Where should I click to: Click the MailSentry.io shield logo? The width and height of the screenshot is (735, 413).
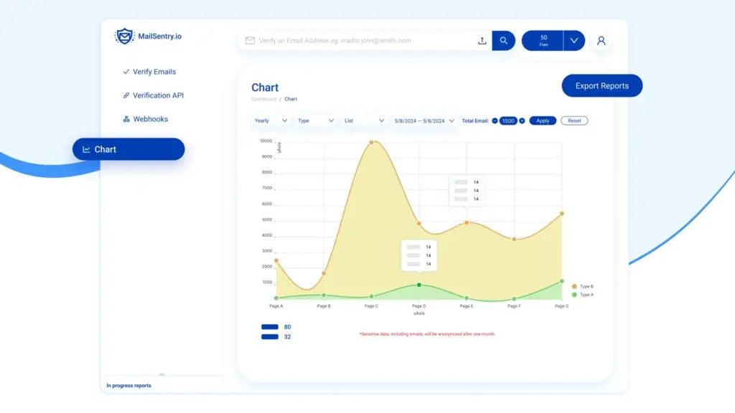pos(125,37)
